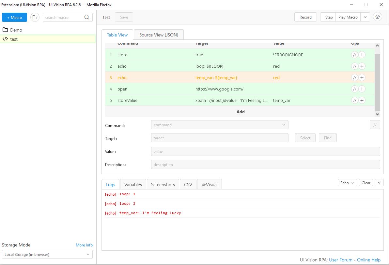Add command after row 4 open

[362, 89]
